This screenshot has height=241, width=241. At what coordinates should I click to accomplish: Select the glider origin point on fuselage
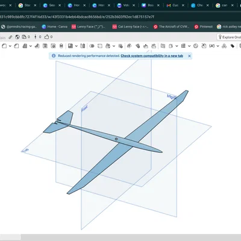[x=116, y=139]
